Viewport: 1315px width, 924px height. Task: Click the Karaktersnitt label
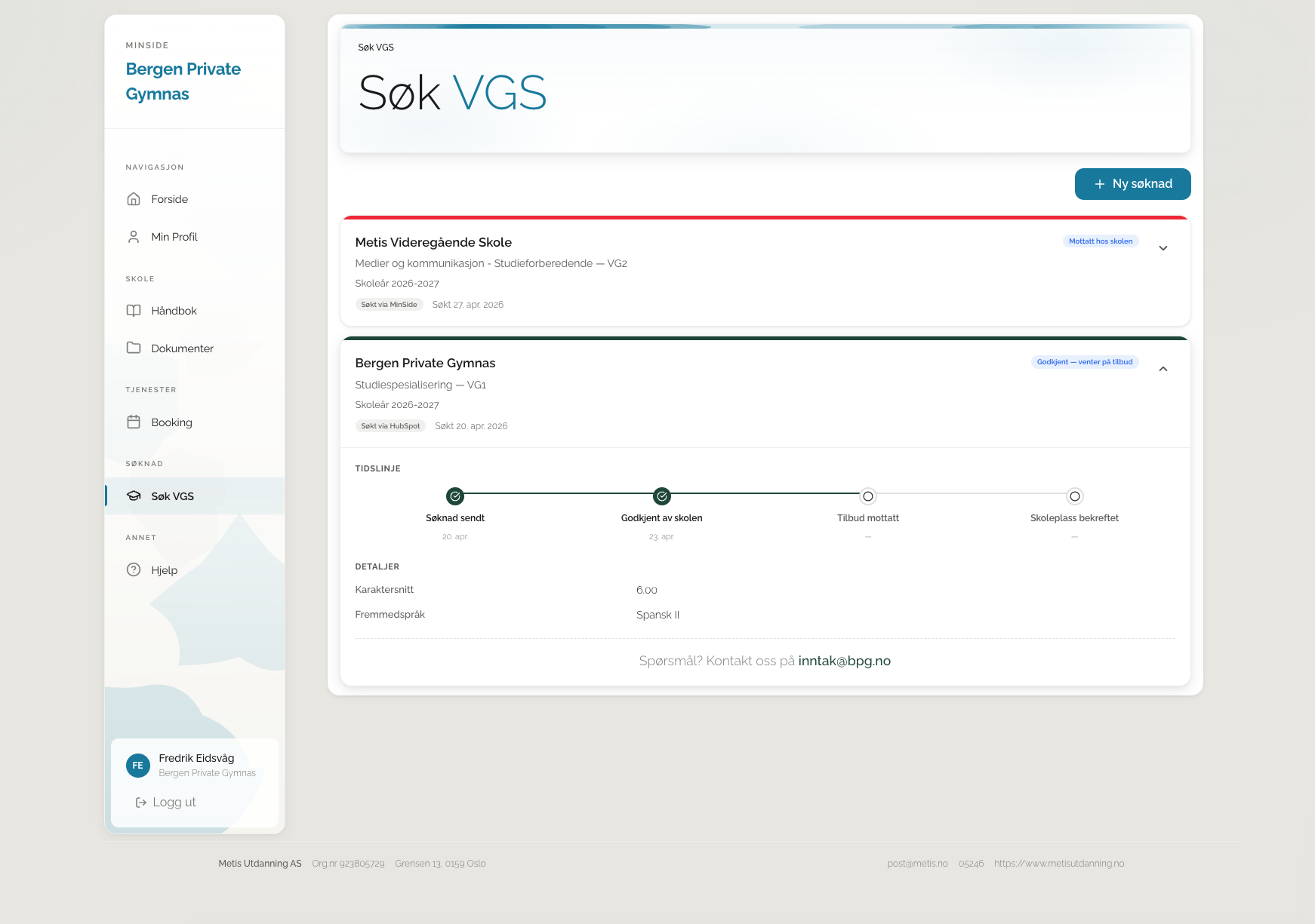pos(384,590)
